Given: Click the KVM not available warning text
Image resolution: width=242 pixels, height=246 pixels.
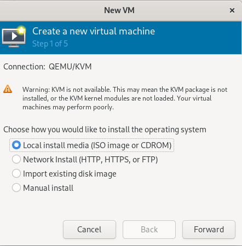Looking at the screenshot, I should point(125,98).
